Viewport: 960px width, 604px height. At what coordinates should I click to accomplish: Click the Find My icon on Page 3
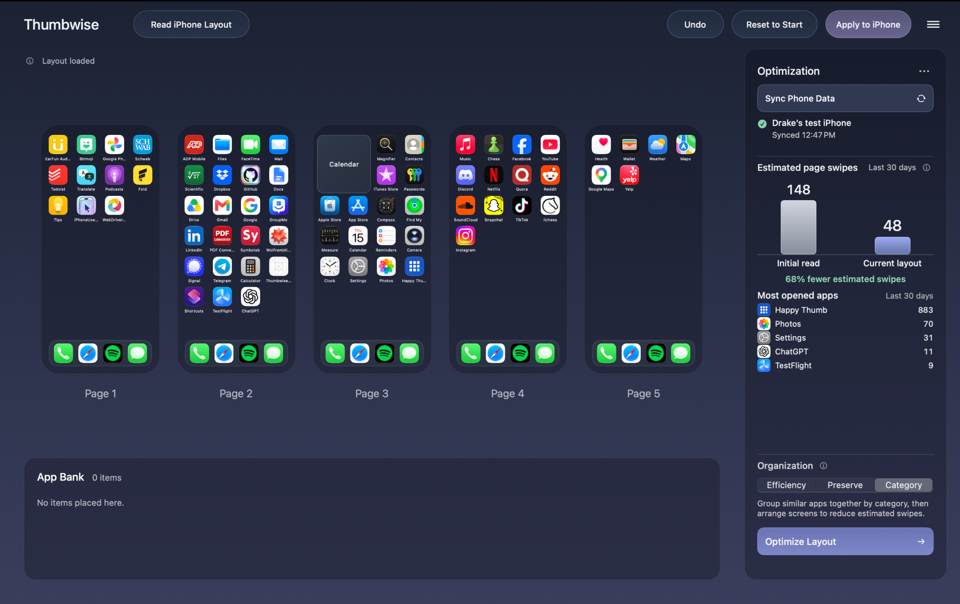(414, 206)
